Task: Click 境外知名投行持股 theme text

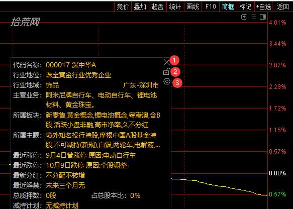Action: click(72, 135)
